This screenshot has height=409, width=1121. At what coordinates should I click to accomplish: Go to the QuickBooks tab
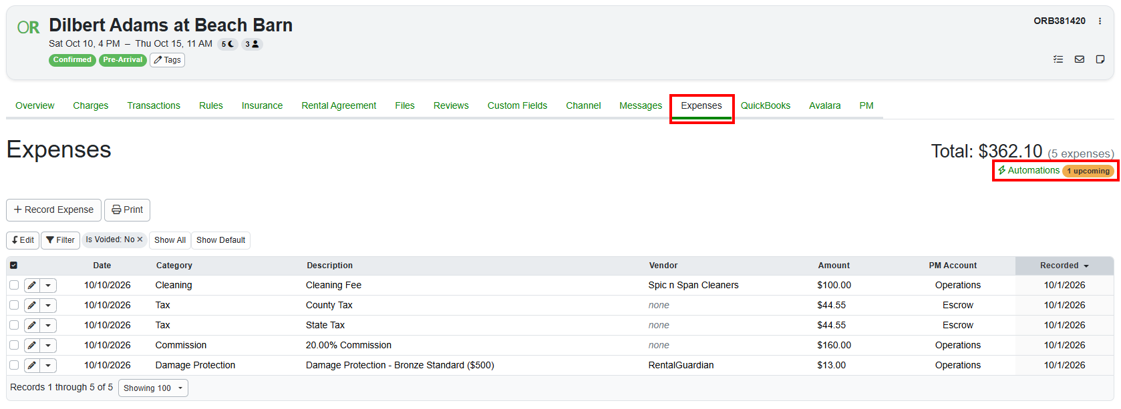pos(766,105)
